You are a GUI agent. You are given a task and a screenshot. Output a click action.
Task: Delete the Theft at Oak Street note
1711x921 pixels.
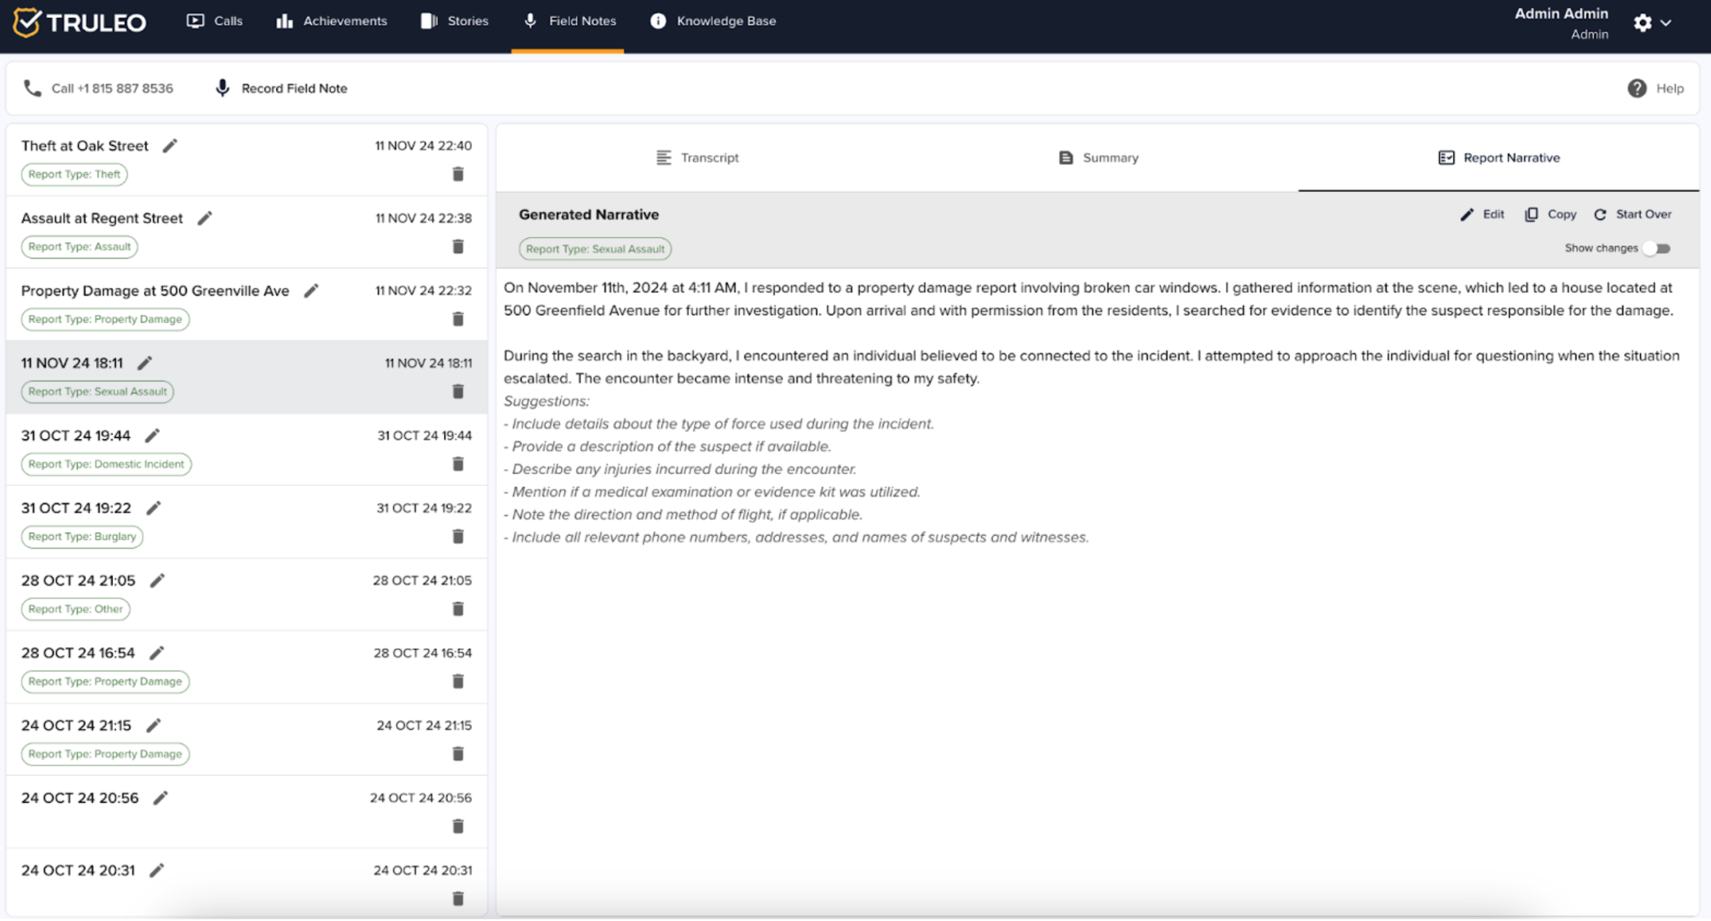[458, 174]
